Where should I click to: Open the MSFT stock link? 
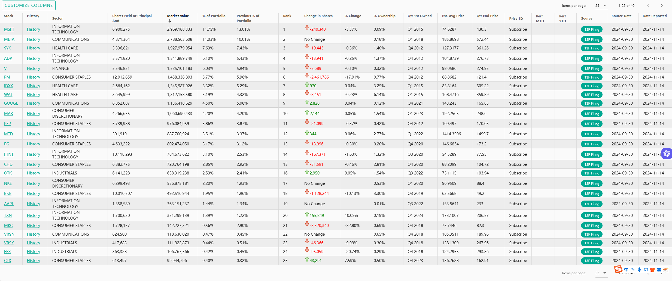point(9,29)
